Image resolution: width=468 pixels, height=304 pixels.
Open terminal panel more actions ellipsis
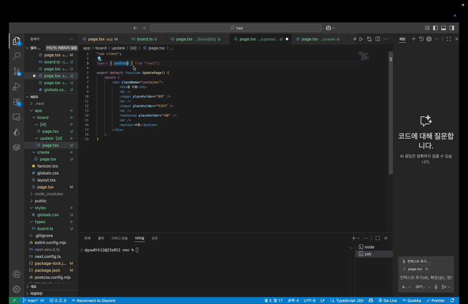[x=366, y=238]
